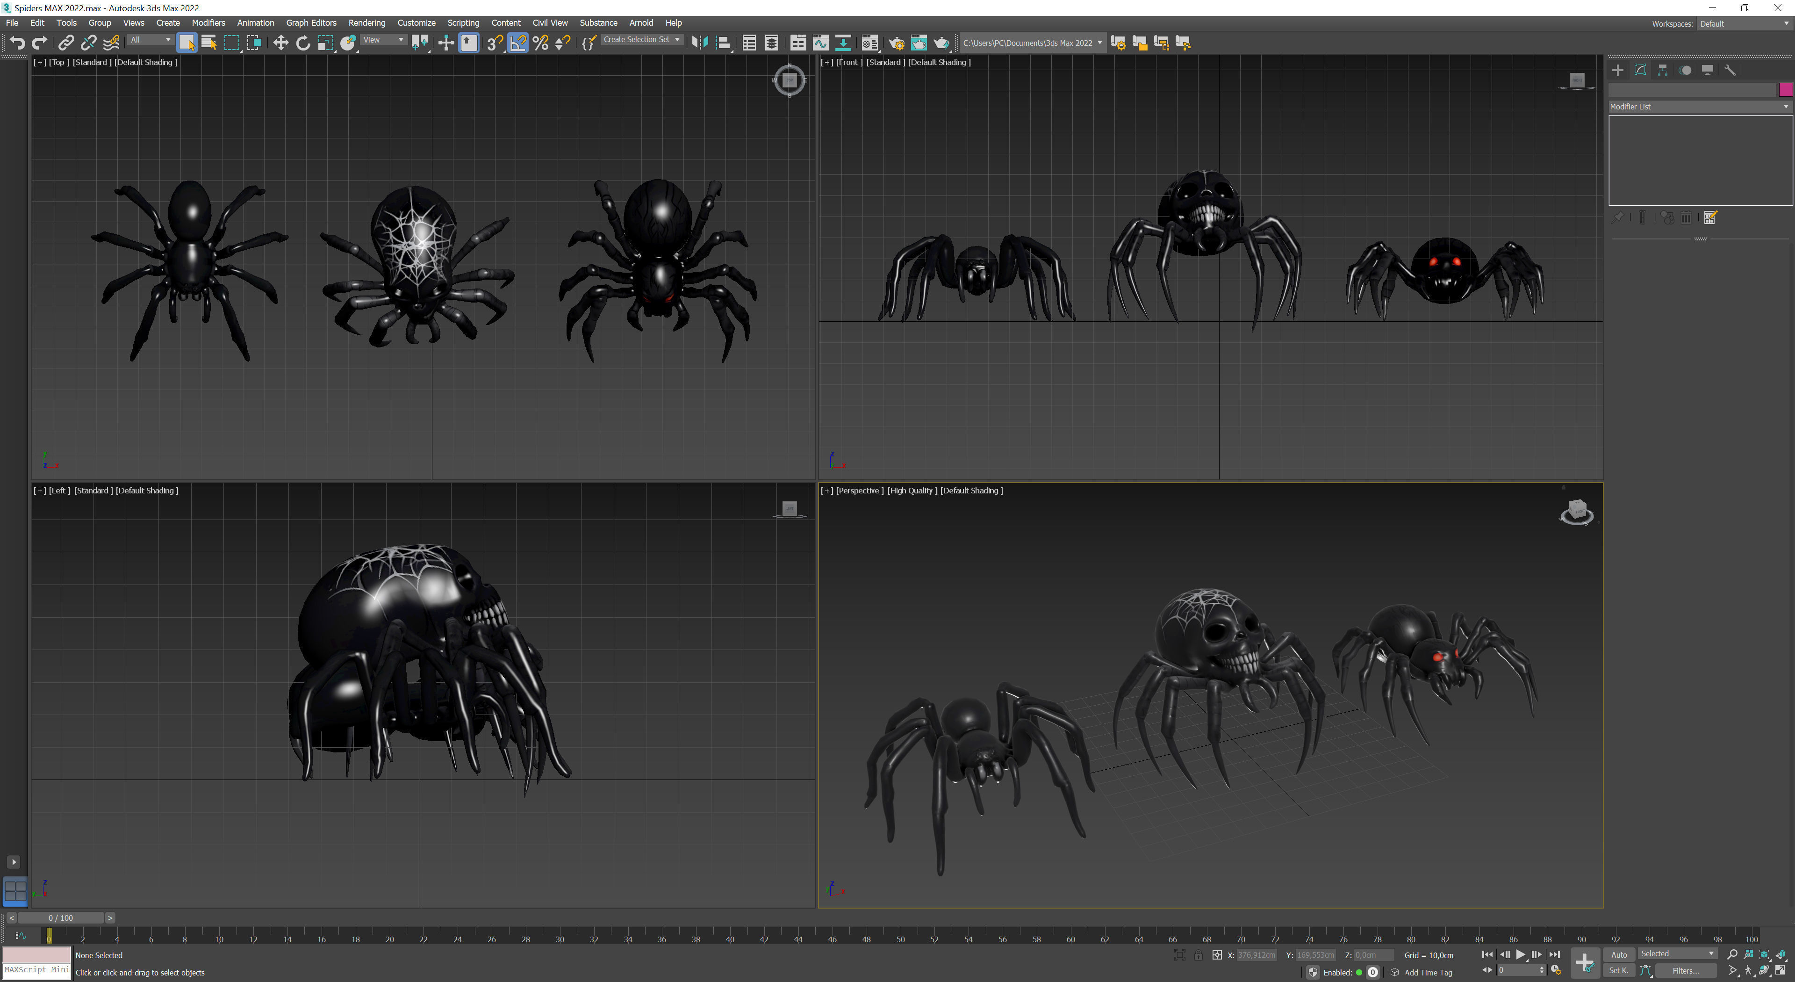Image resolution: width=1795 pixels, height=982 pixels.
Task: Click the Unlink Selection icon
Action: (88, 43)
